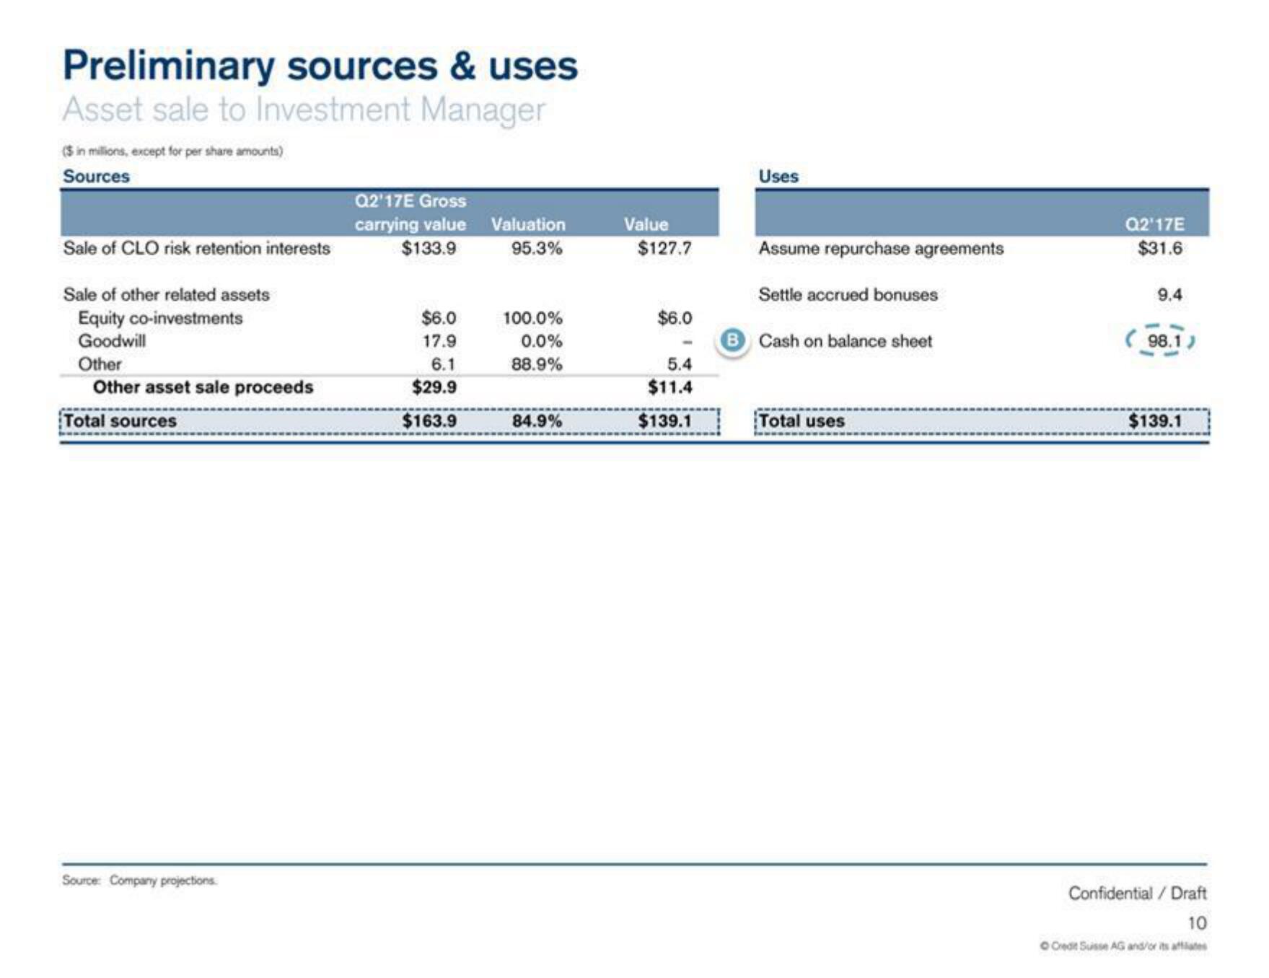The height and width of the screenshot is (978, 1269).
Task: Click the 88.9% valuation cell
Action: (536, 364)
